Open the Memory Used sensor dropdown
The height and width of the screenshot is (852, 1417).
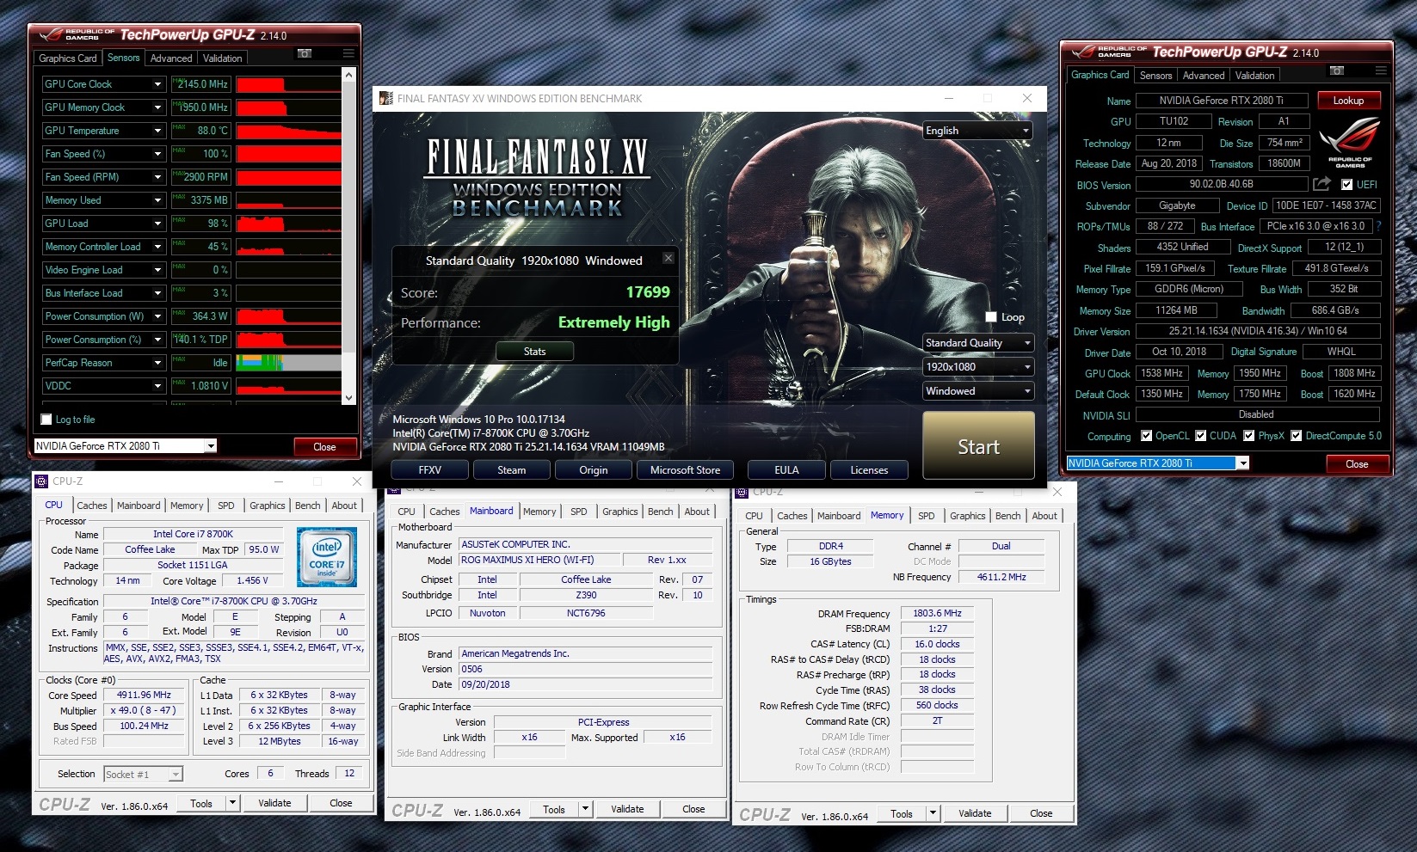pyautogui.click(x=157, y=200)
